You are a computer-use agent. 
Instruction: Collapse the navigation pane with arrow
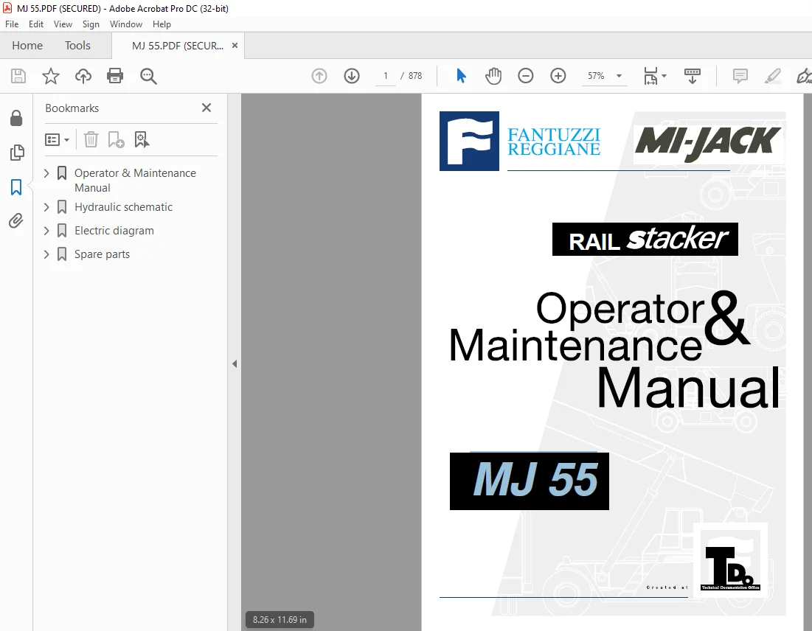(235, 364)
